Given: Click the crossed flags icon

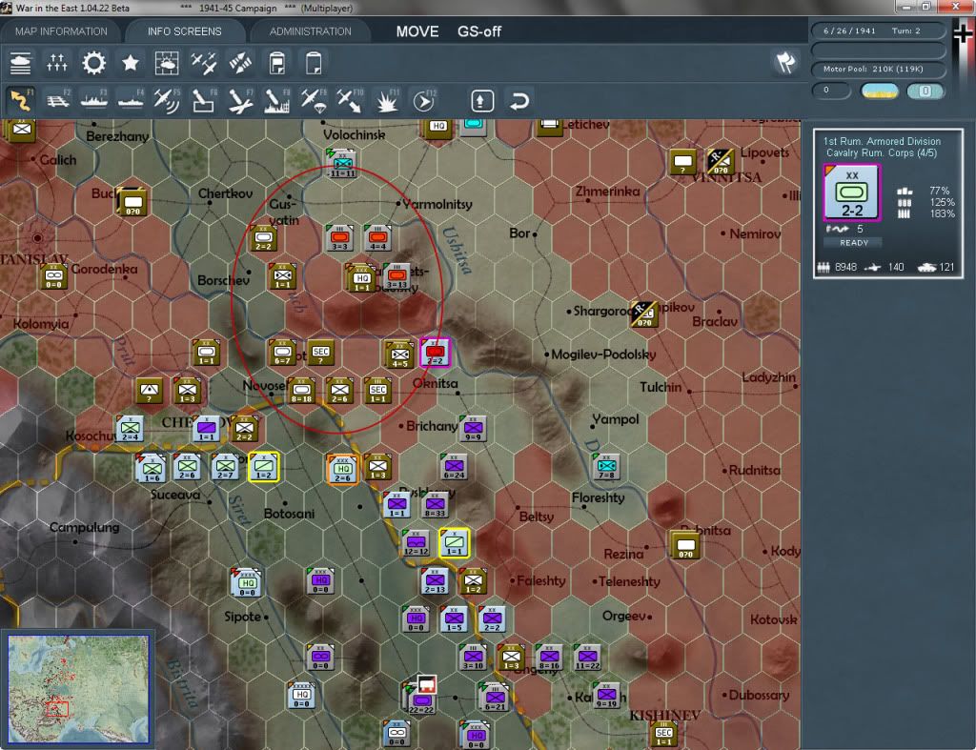Looking at the screenshot, I should pyautogui.click(x=785, y=62).
